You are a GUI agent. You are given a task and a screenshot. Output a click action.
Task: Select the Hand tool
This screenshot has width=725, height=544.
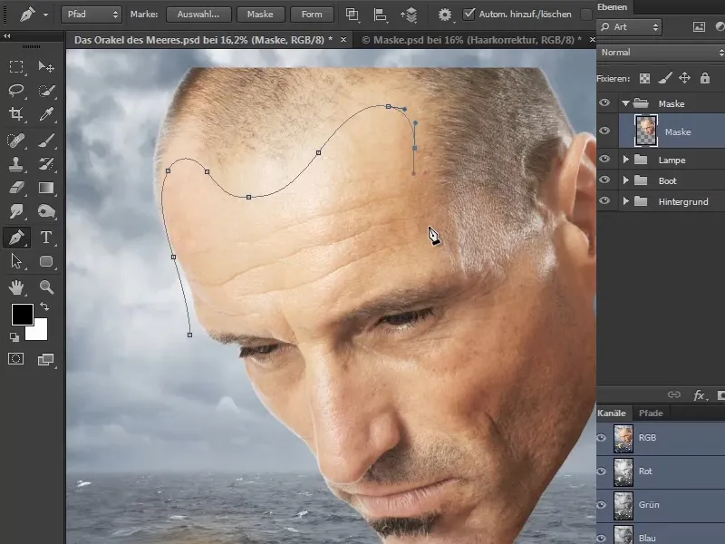pyautogui.click(x=16, y=287)
